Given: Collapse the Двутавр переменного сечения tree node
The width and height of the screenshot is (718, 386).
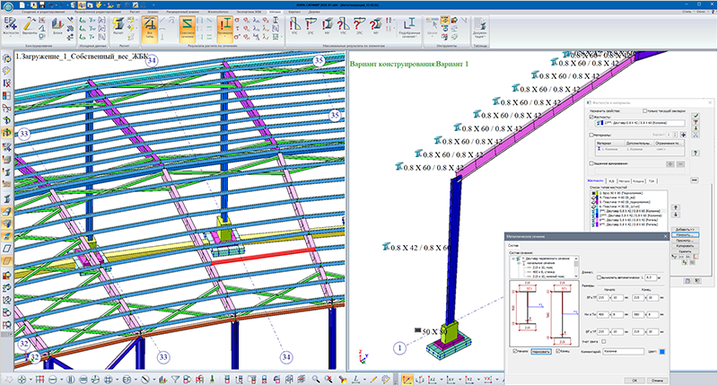Looking at the screenshot, I should click(513, 259).
